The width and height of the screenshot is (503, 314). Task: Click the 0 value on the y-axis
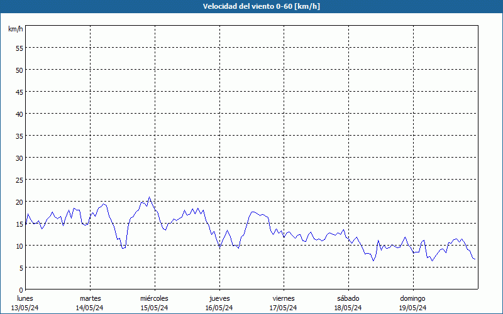[x=21, y=290]
